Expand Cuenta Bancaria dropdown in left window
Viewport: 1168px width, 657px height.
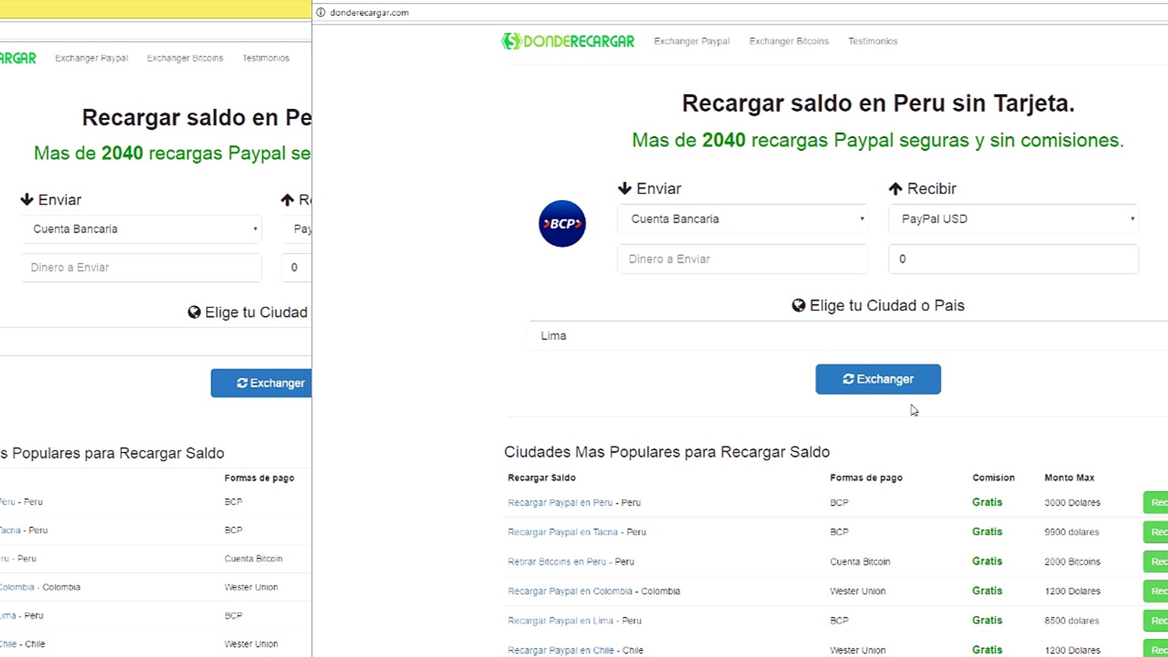click(142, 229)
